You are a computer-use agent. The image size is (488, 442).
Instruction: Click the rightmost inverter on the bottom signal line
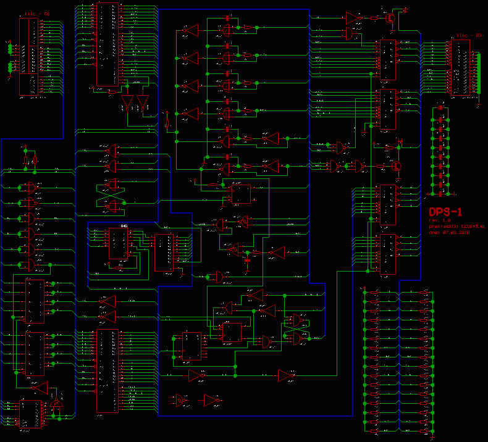pos(285,375)
